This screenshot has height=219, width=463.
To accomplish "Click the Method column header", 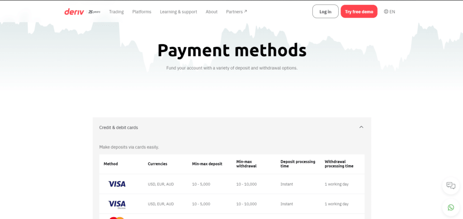I will [111, 164].
